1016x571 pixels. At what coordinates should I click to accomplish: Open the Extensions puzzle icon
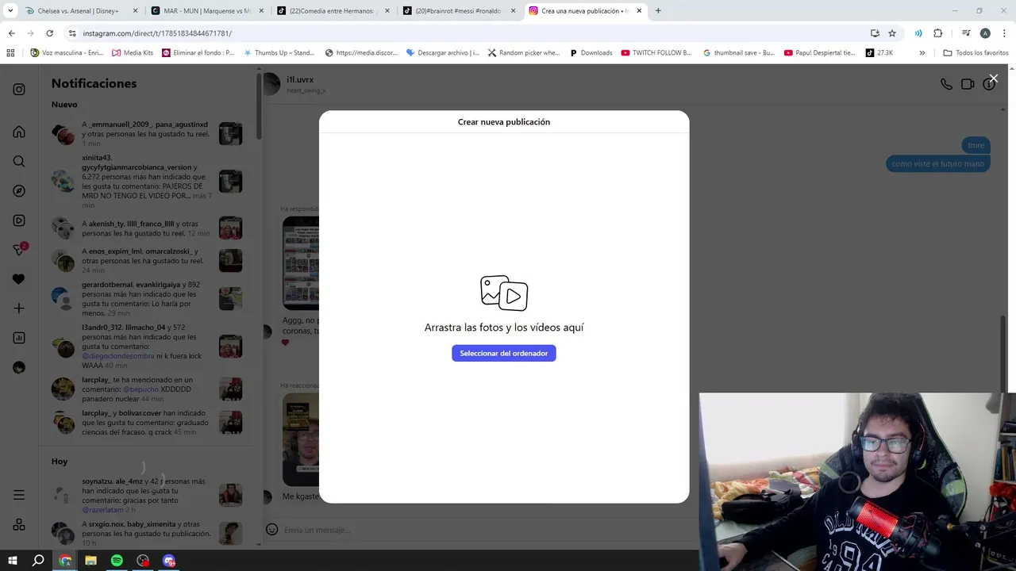pyautogui.click(x=937, y=33)
